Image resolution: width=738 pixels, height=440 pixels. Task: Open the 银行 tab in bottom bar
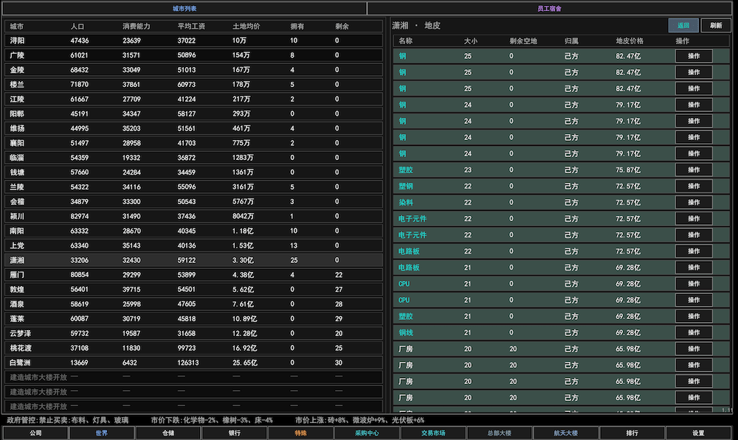click(235, 433)
